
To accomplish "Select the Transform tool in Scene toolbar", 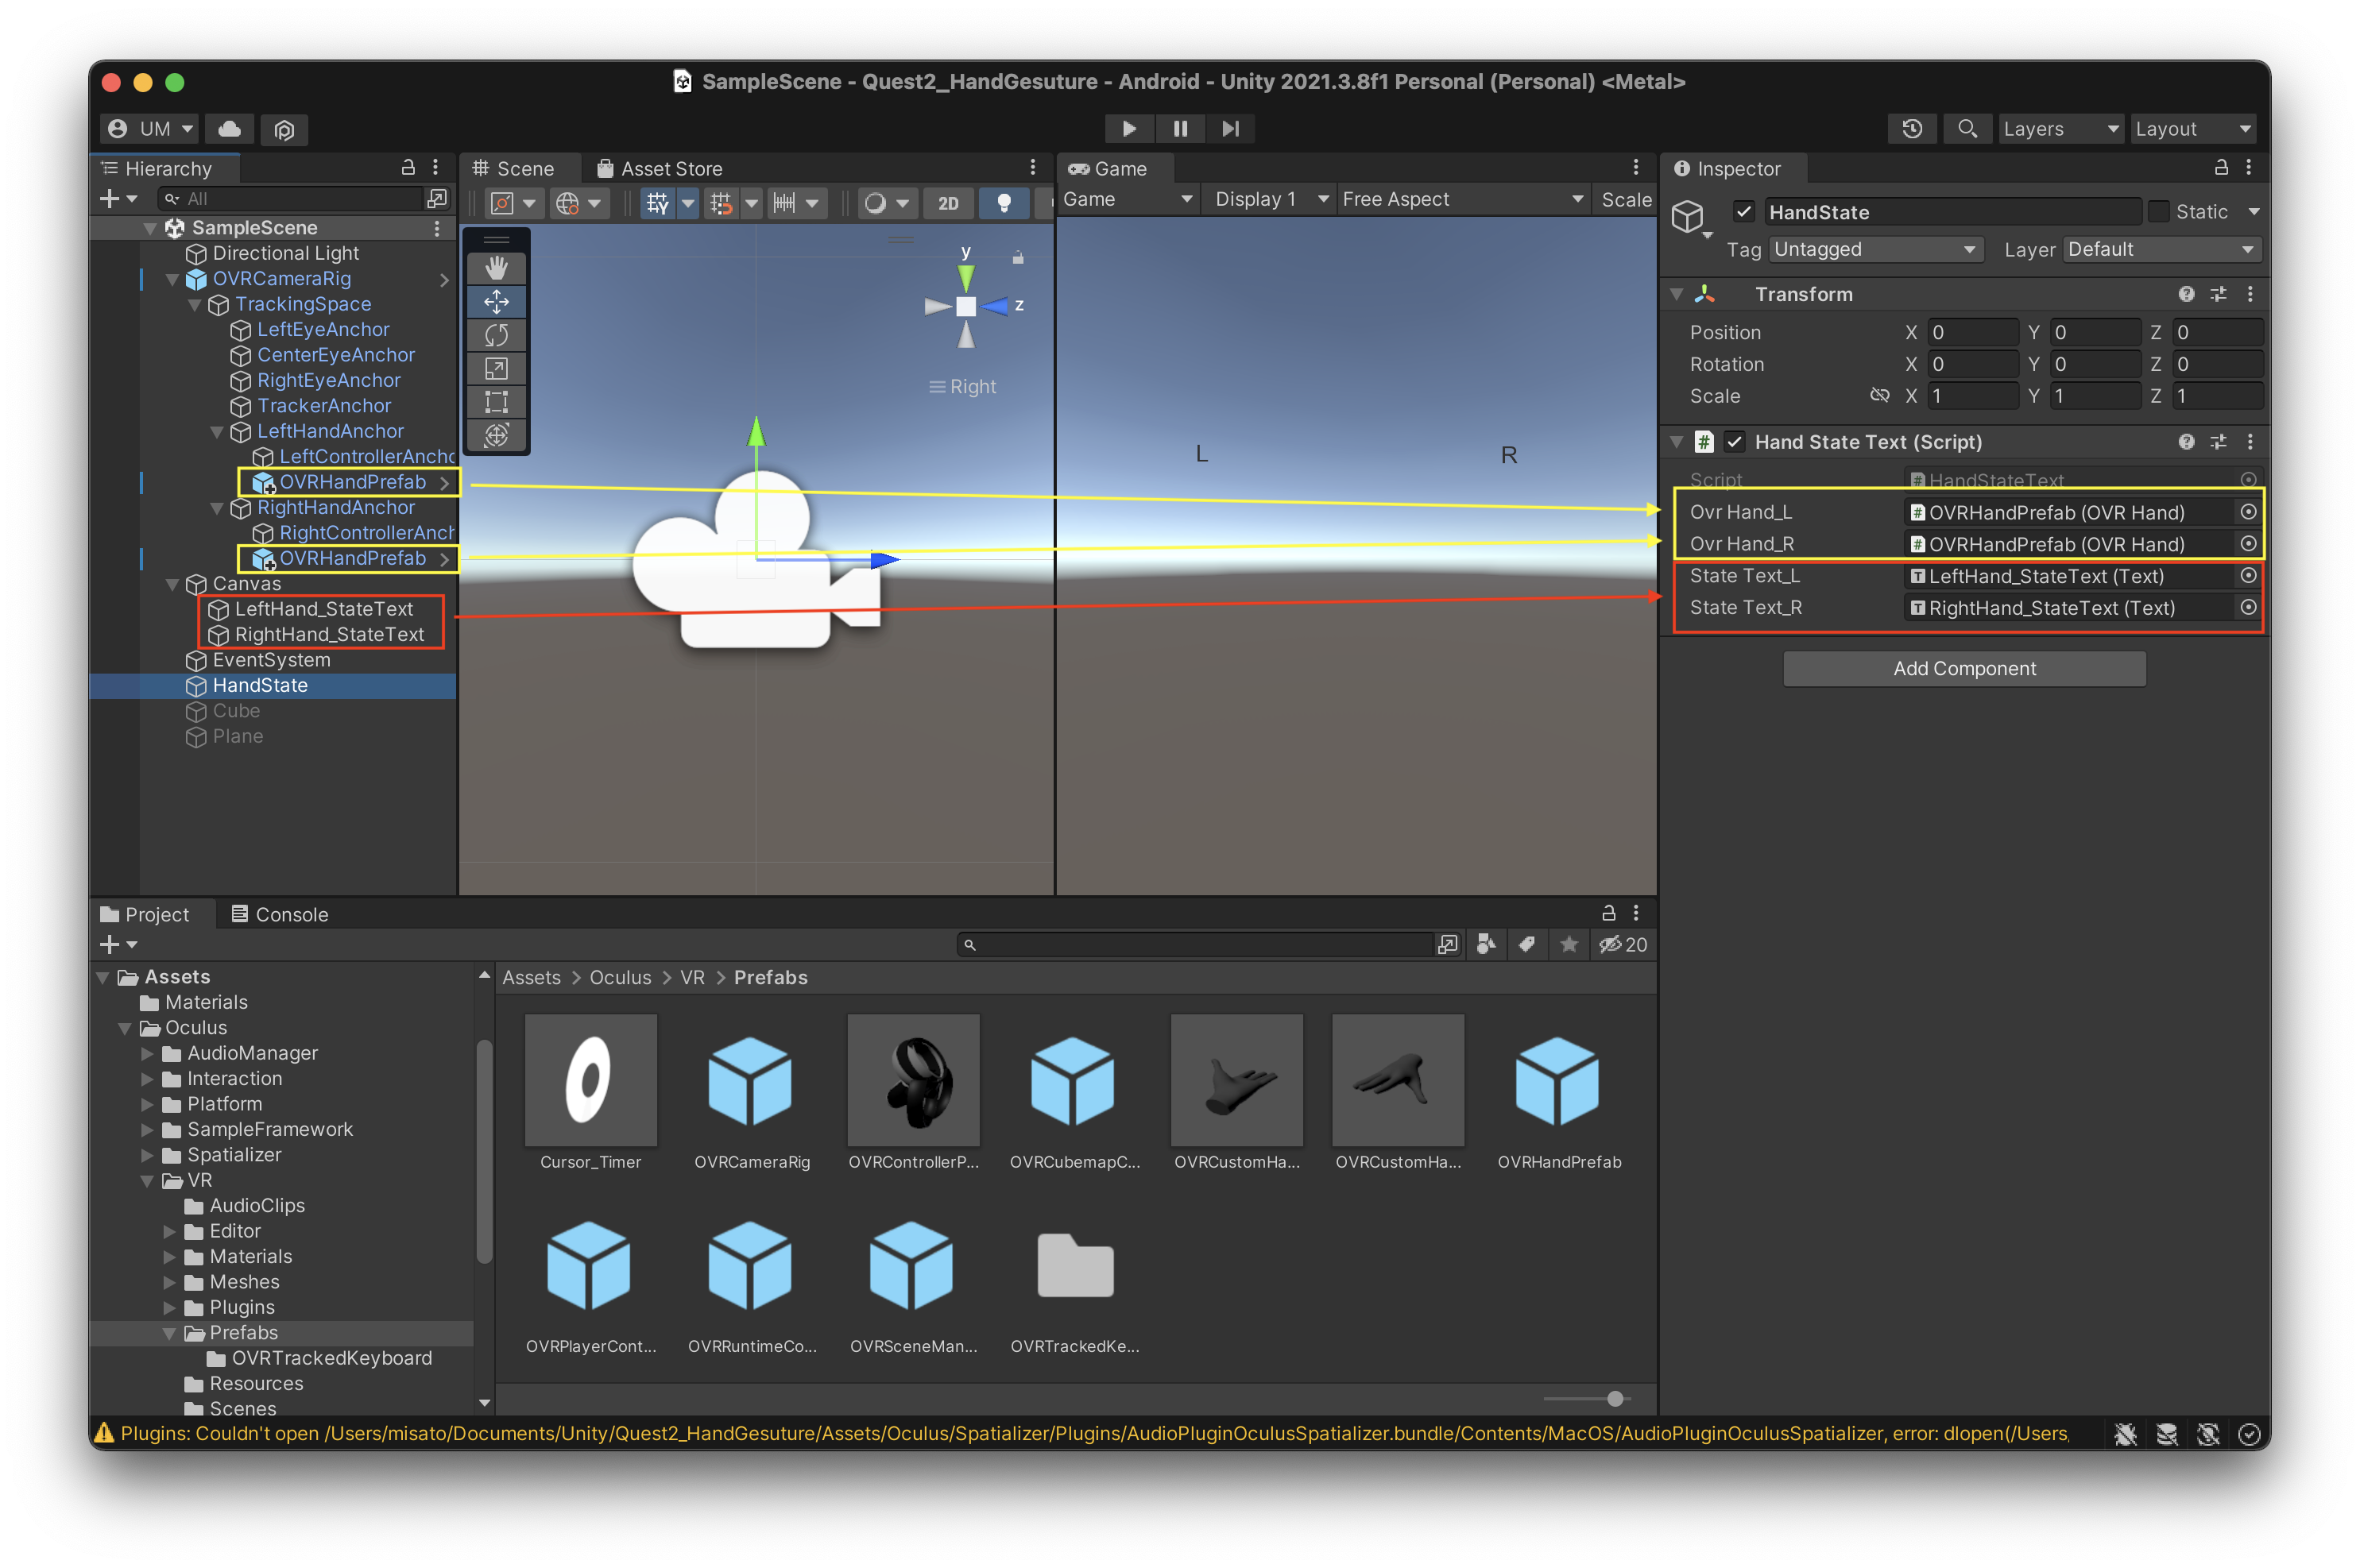I will point(496,435).
